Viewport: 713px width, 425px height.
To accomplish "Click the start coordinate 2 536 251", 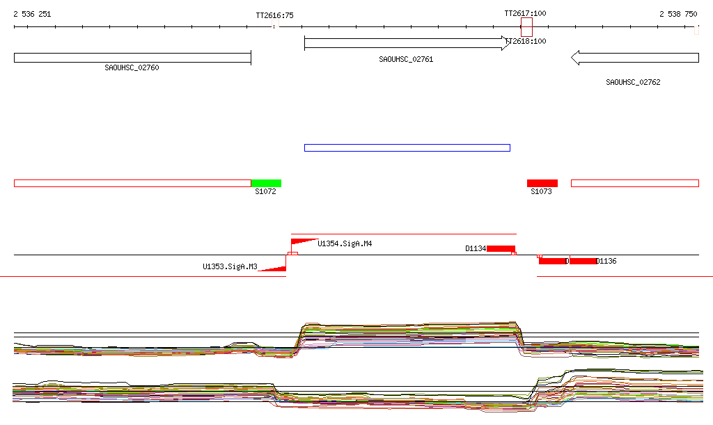I will pyautogui.click(x=32, y=14).
